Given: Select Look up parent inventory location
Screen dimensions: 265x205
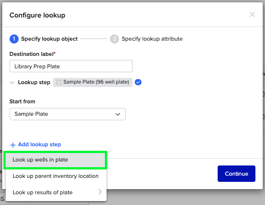Looking at the screenshot, I should pyautogui.click(x=56, y=176).
